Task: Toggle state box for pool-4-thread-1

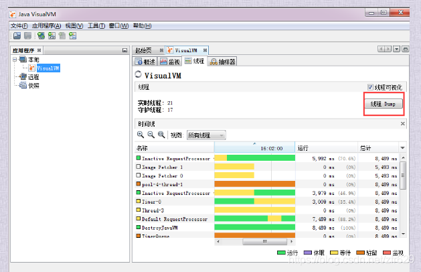Action: (x=139, y=184)
